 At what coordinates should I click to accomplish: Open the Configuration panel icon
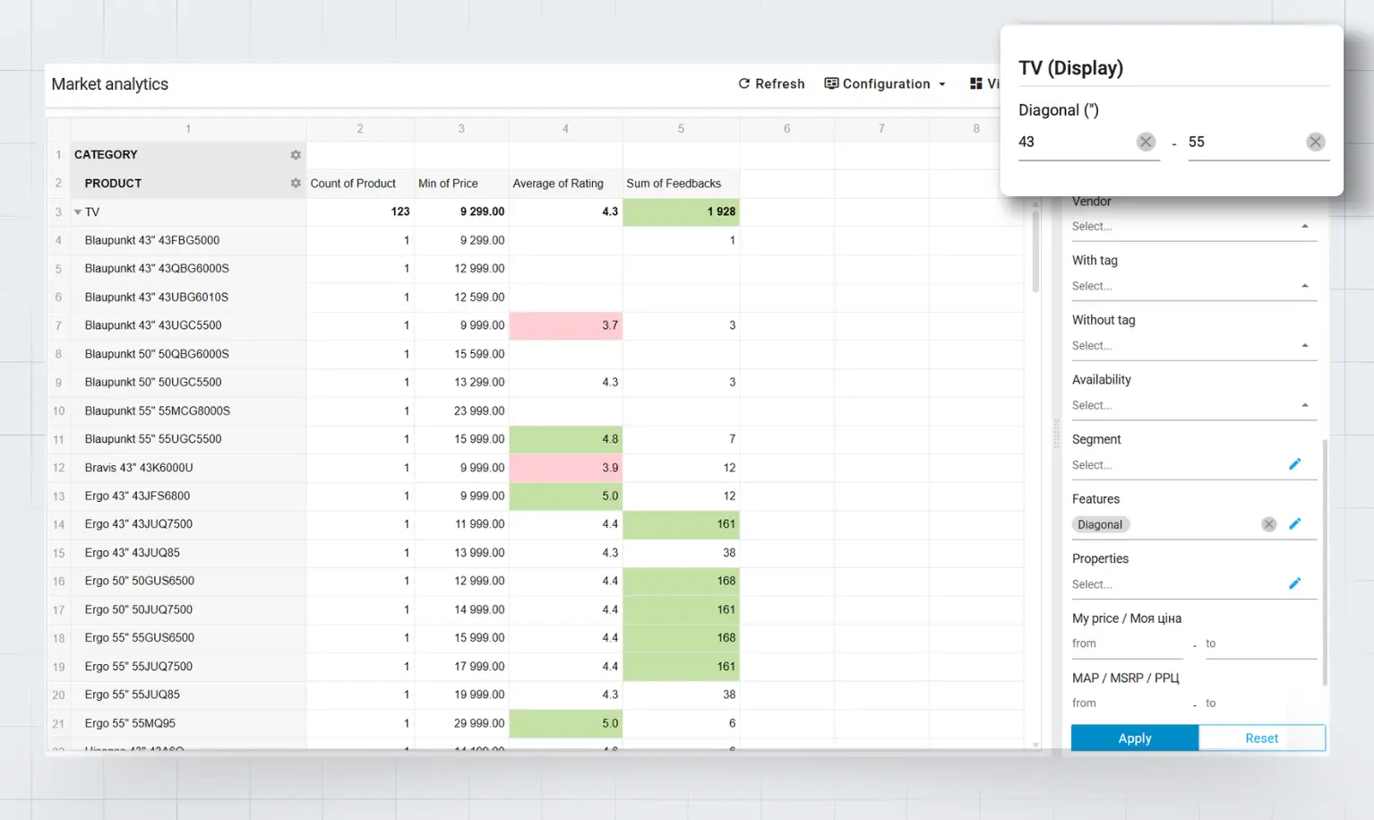point(831,83)
